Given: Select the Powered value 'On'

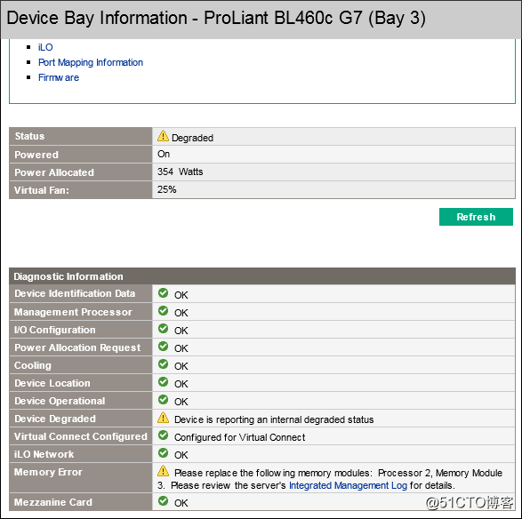Looking at the screenshot, I should (164, 154).
